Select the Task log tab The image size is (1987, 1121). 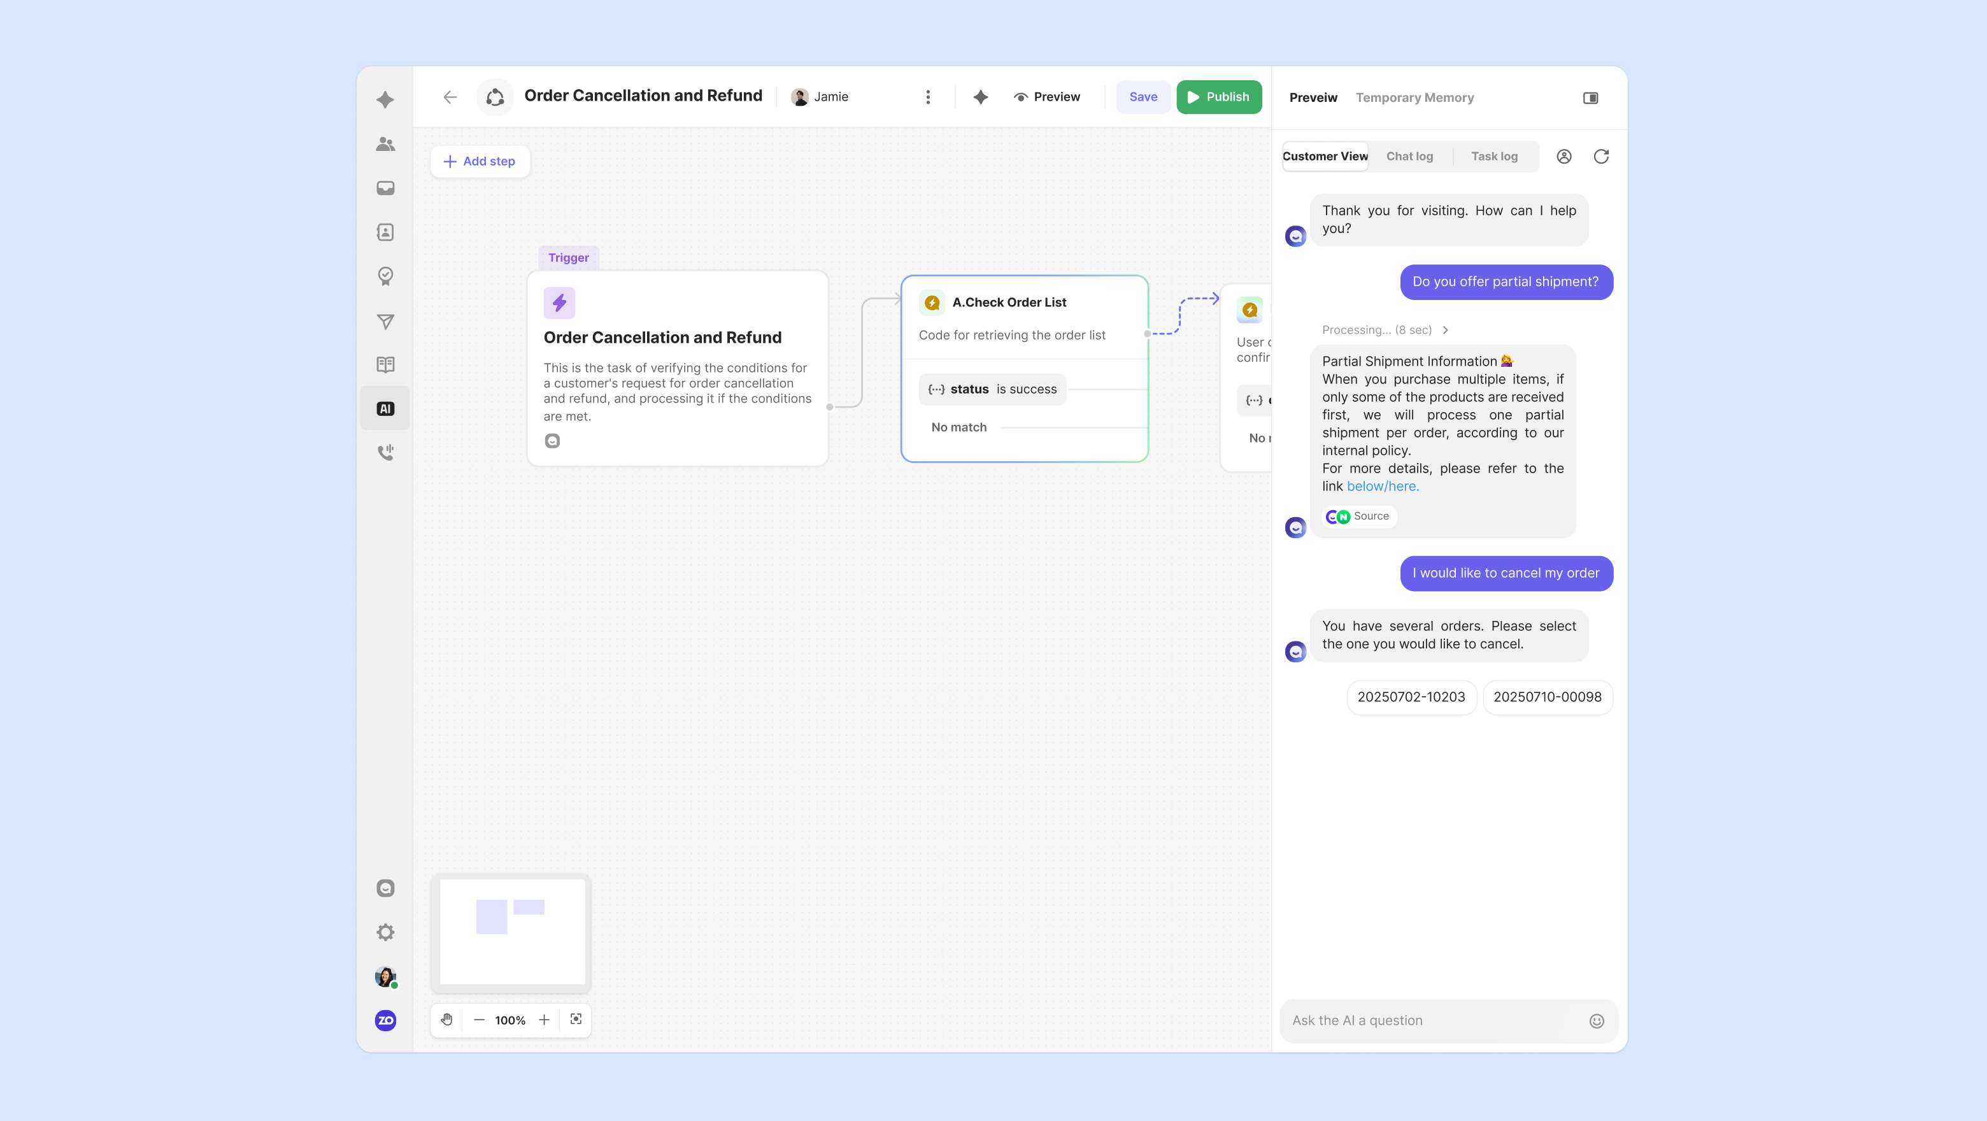[1494, 156]
